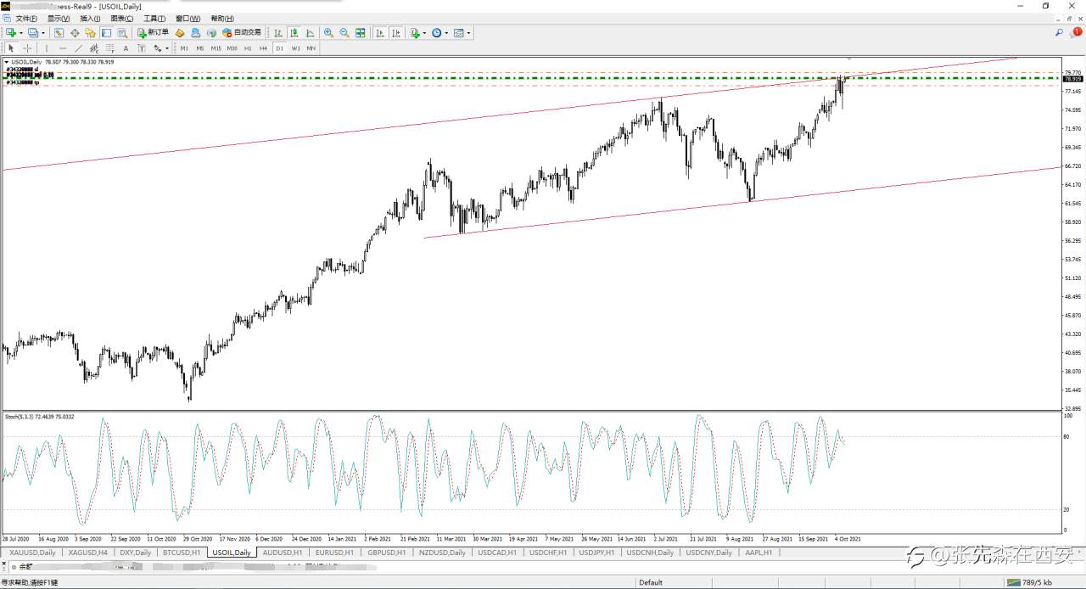
Task: Expand the indicators list dropdown arrow
Action: tap(424, 33)
